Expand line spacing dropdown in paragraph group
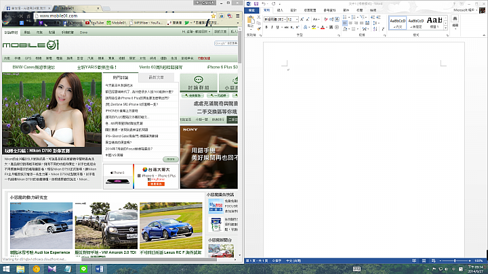Screen dimensions: 488x274 tap(375, 23)
